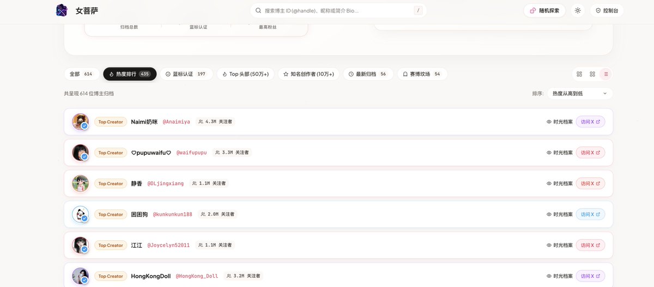Click 访问 X for 静香

coord(590,184)
